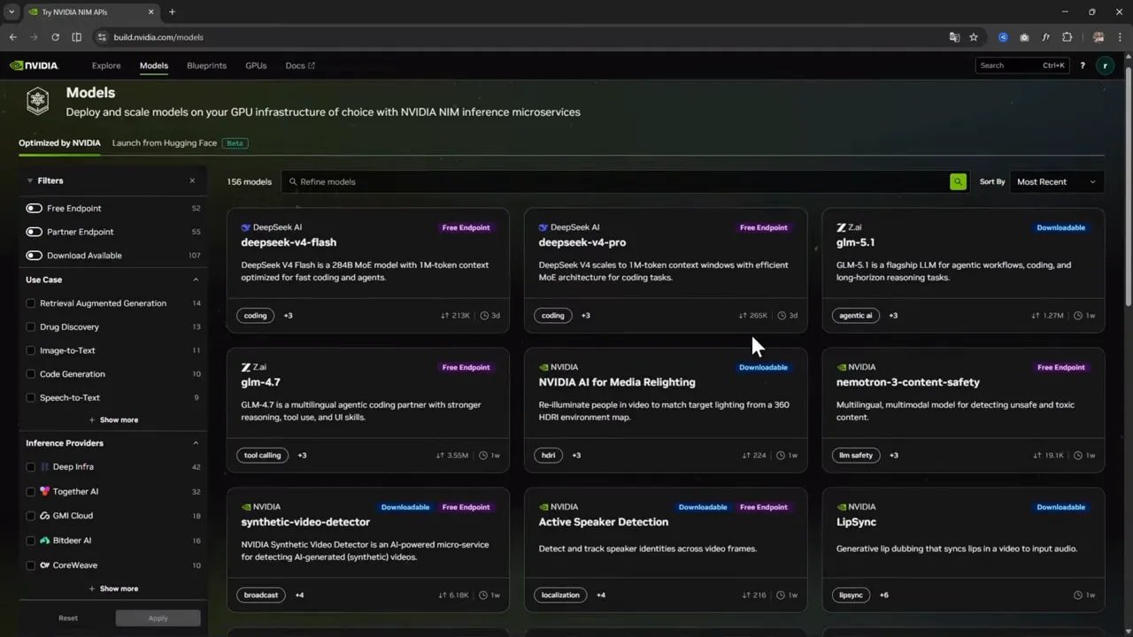This screenshot has height=637, width=1133.
Task: Toggle the Download Available switch
Action: coord(34,255)
